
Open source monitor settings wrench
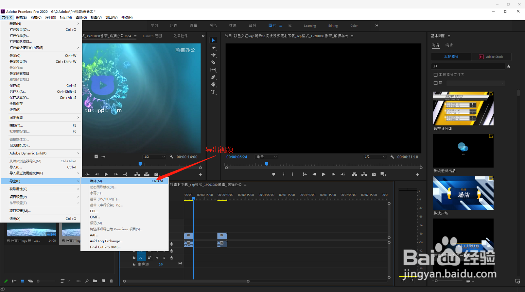tap(171, 157)
